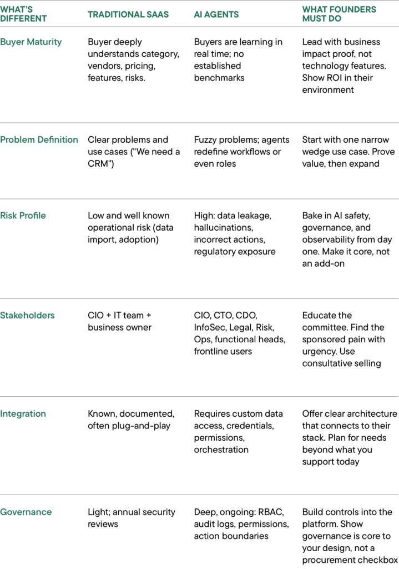
Task: Select the "Integration" row label
Action: 23,413
